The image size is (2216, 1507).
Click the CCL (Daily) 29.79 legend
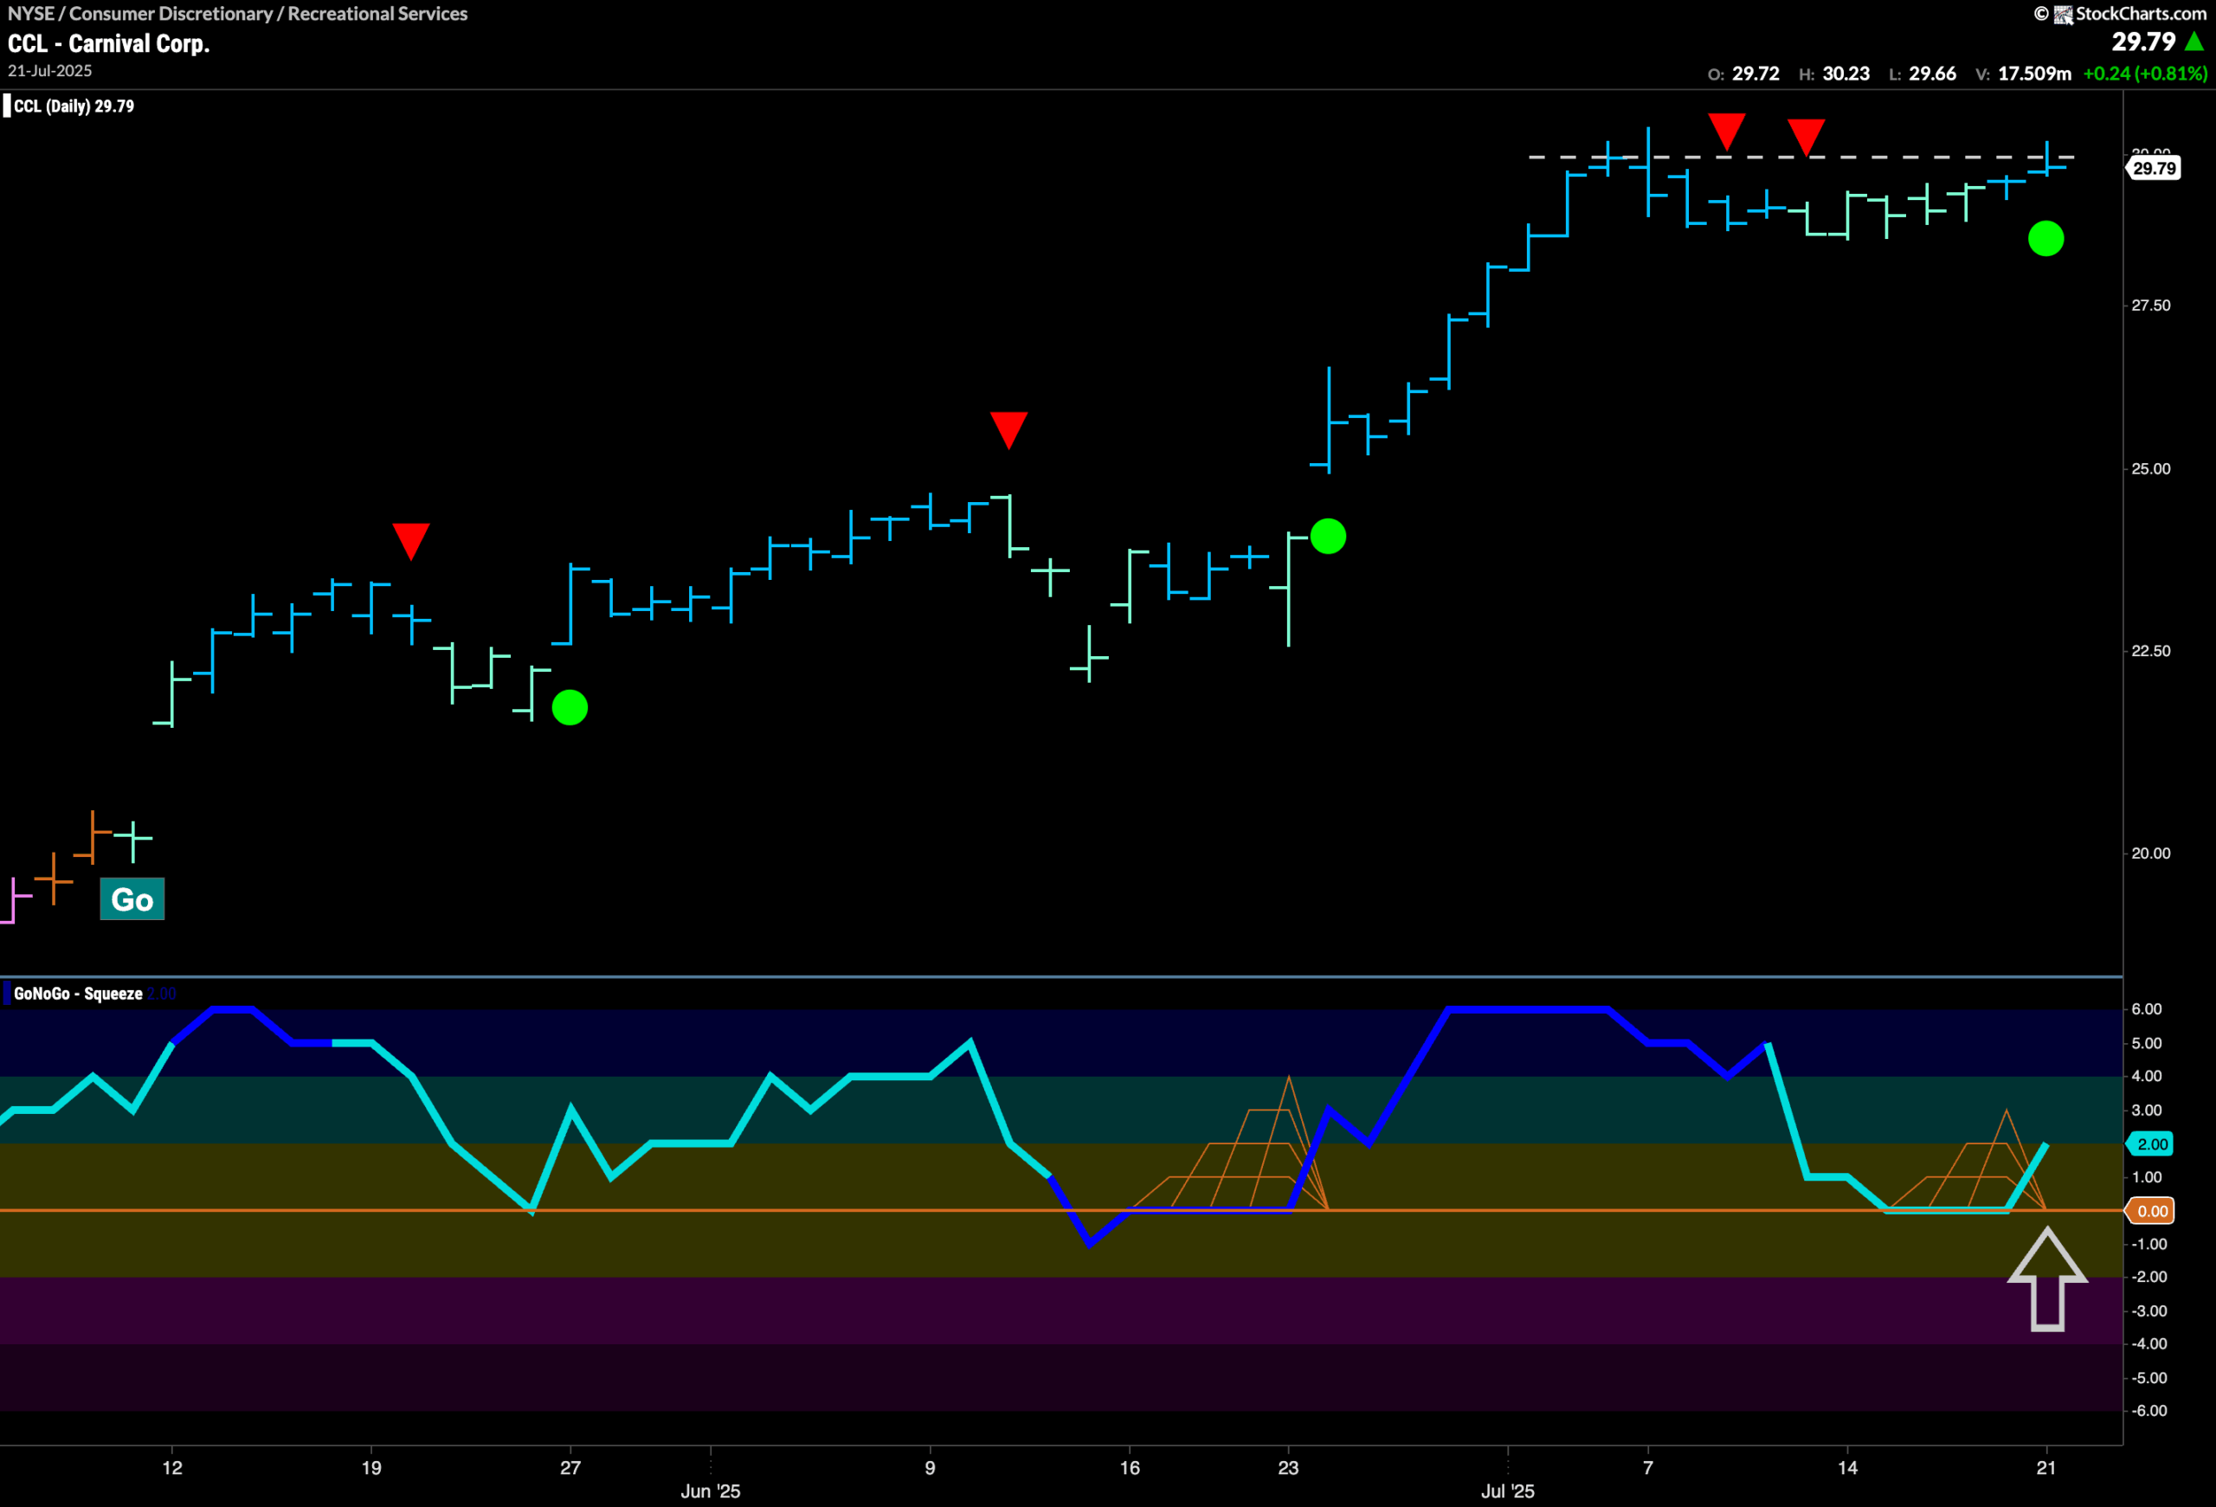(x=74, y=106)
